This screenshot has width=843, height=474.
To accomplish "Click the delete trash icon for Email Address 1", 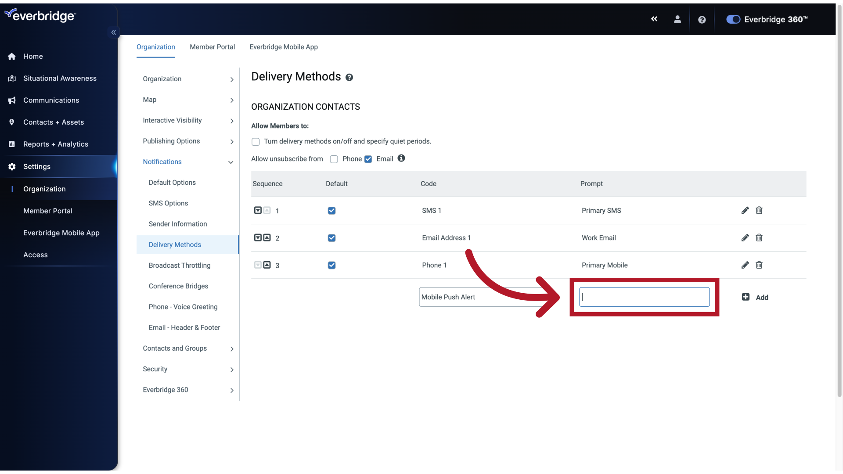I will point(758,238).
